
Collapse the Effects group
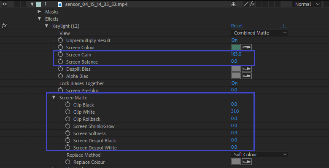(39, 19)
